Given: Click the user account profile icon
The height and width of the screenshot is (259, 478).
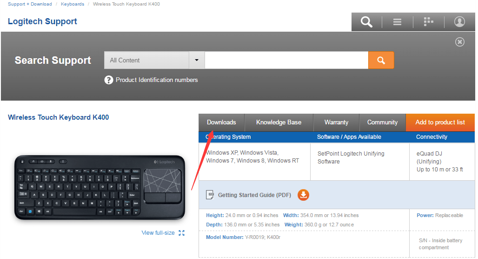Looking at the screenshot, I should [x=459, y=22].
